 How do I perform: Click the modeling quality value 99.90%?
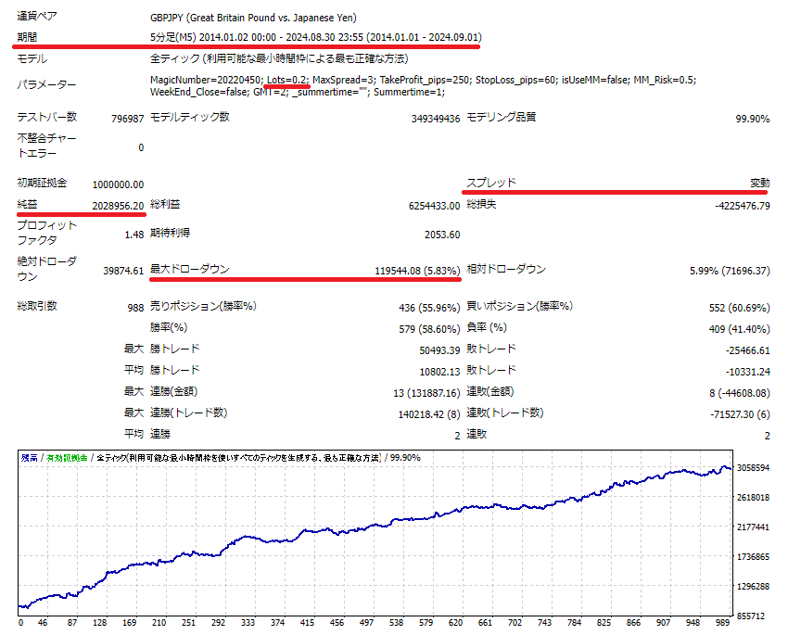coord(753,119)
